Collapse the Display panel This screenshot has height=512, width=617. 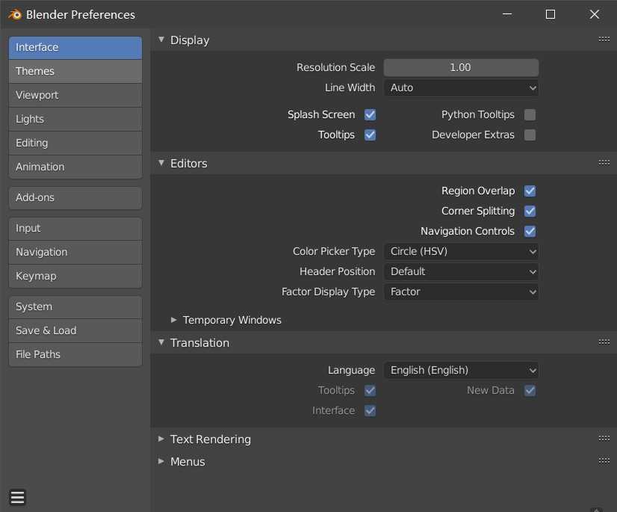click(x=161, y=40)
